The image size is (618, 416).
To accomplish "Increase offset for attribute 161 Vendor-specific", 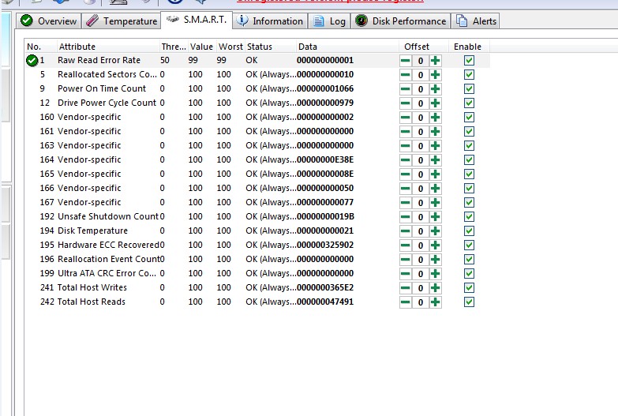I will tap(435, 132).
